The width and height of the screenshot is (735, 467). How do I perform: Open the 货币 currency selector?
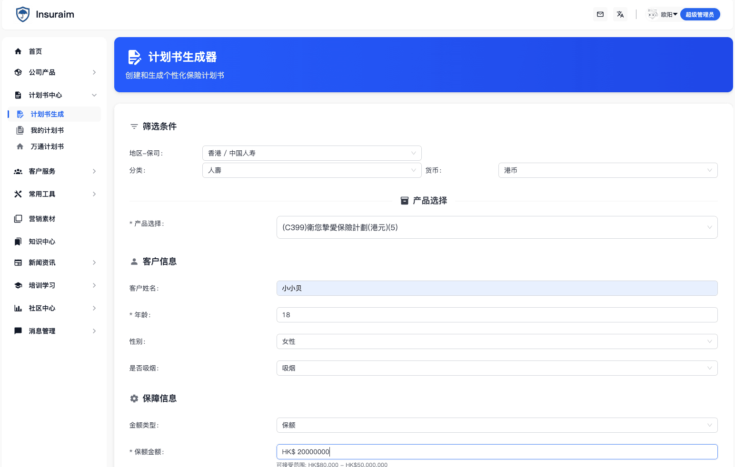coord(608,170)
